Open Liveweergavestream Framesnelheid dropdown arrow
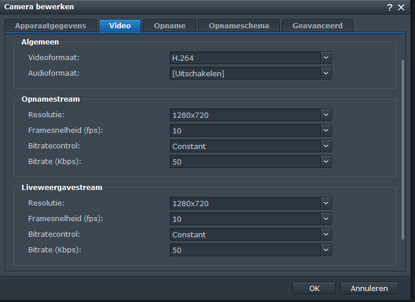 coord(326,219)
